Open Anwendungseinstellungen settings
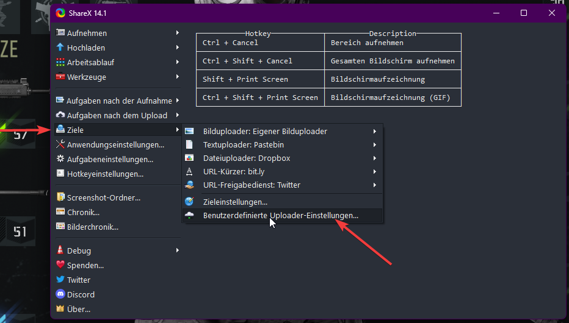 point(115,144)
